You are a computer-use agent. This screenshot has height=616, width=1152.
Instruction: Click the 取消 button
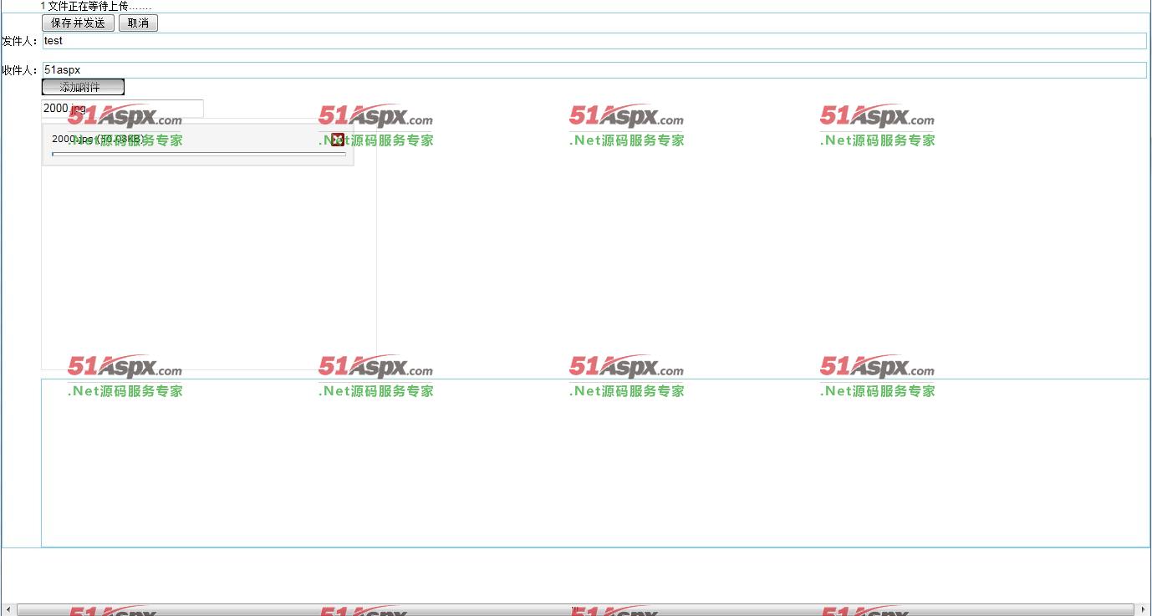pos(138,23)
